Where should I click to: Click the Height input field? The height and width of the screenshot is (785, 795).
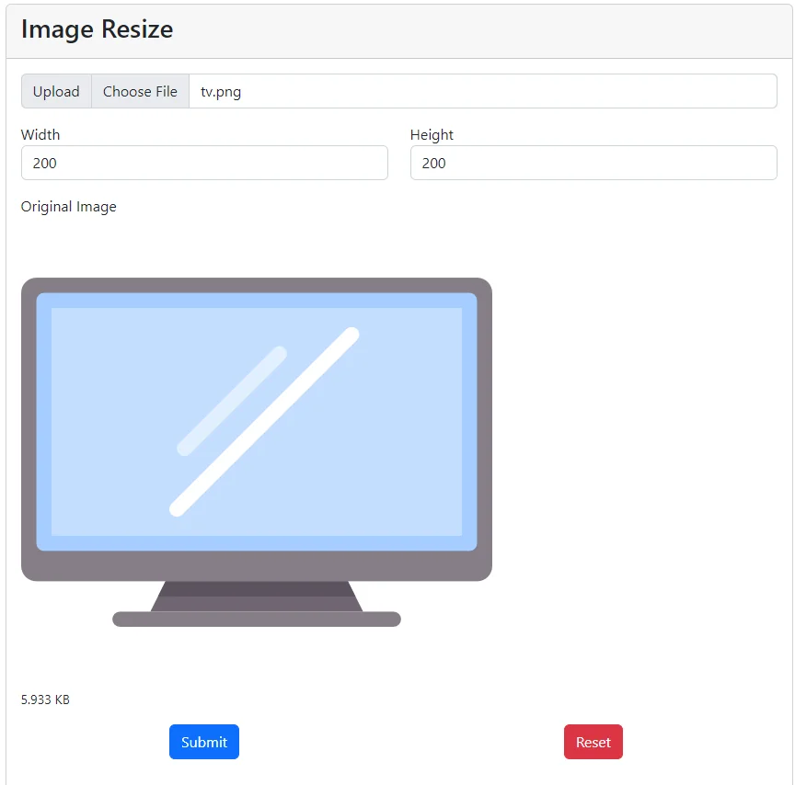[593, 163]
